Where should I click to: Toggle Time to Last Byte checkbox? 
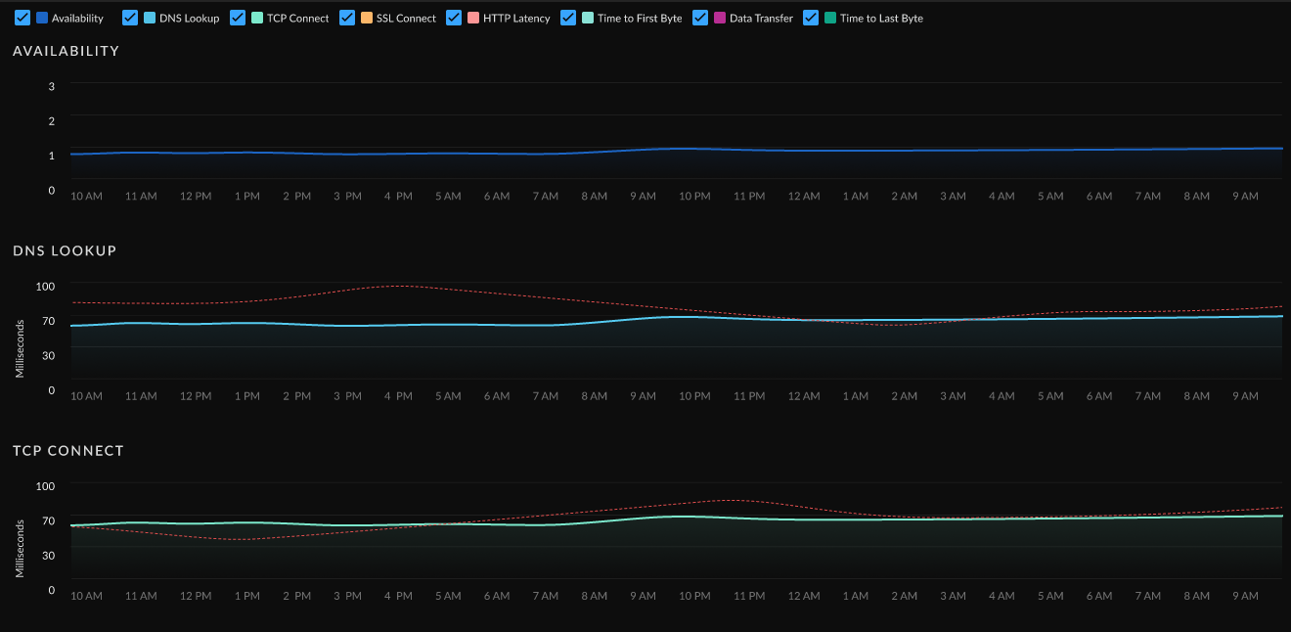pyautogui.click(x=811, y=18)
